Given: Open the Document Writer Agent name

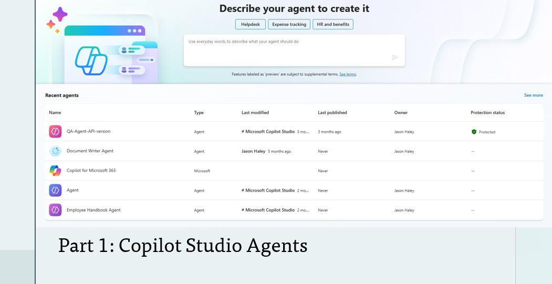Looking at the screenshot, I should (90, 151).
